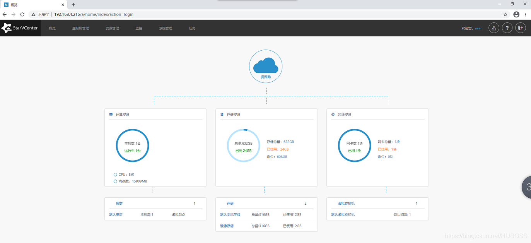Open the 任务 navigation menu
Image resolution: width=531 pixels, height=243 pixels.
pyautogui.click(x=192, y=28)
